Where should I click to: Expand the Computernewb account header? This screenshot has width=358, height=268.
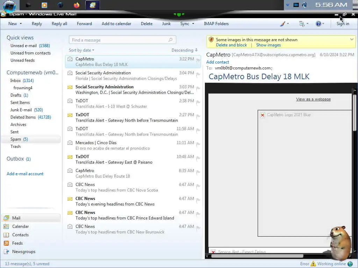33,73
